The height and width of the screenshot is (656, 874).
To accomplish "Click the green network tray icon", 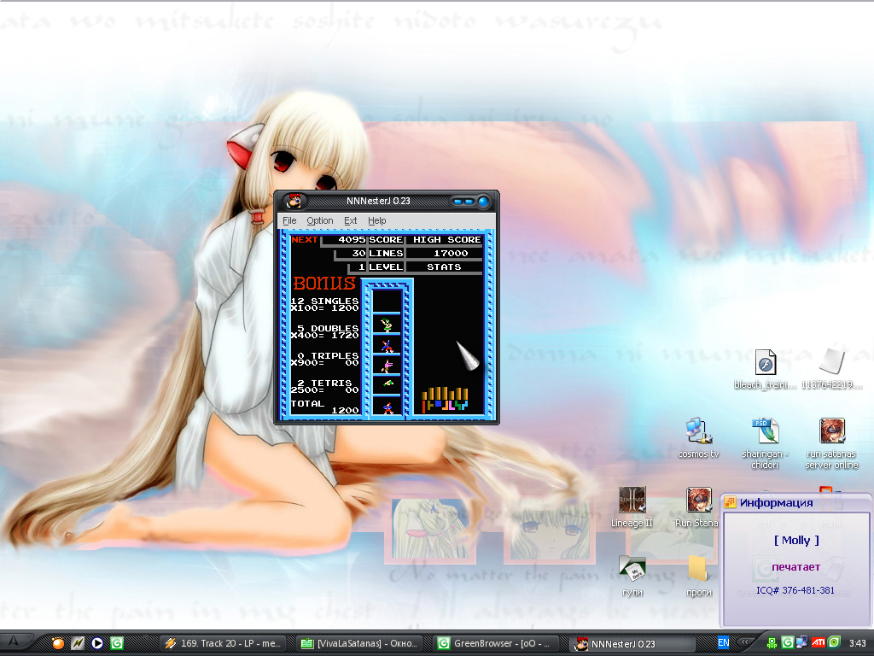I will point(772,643).
